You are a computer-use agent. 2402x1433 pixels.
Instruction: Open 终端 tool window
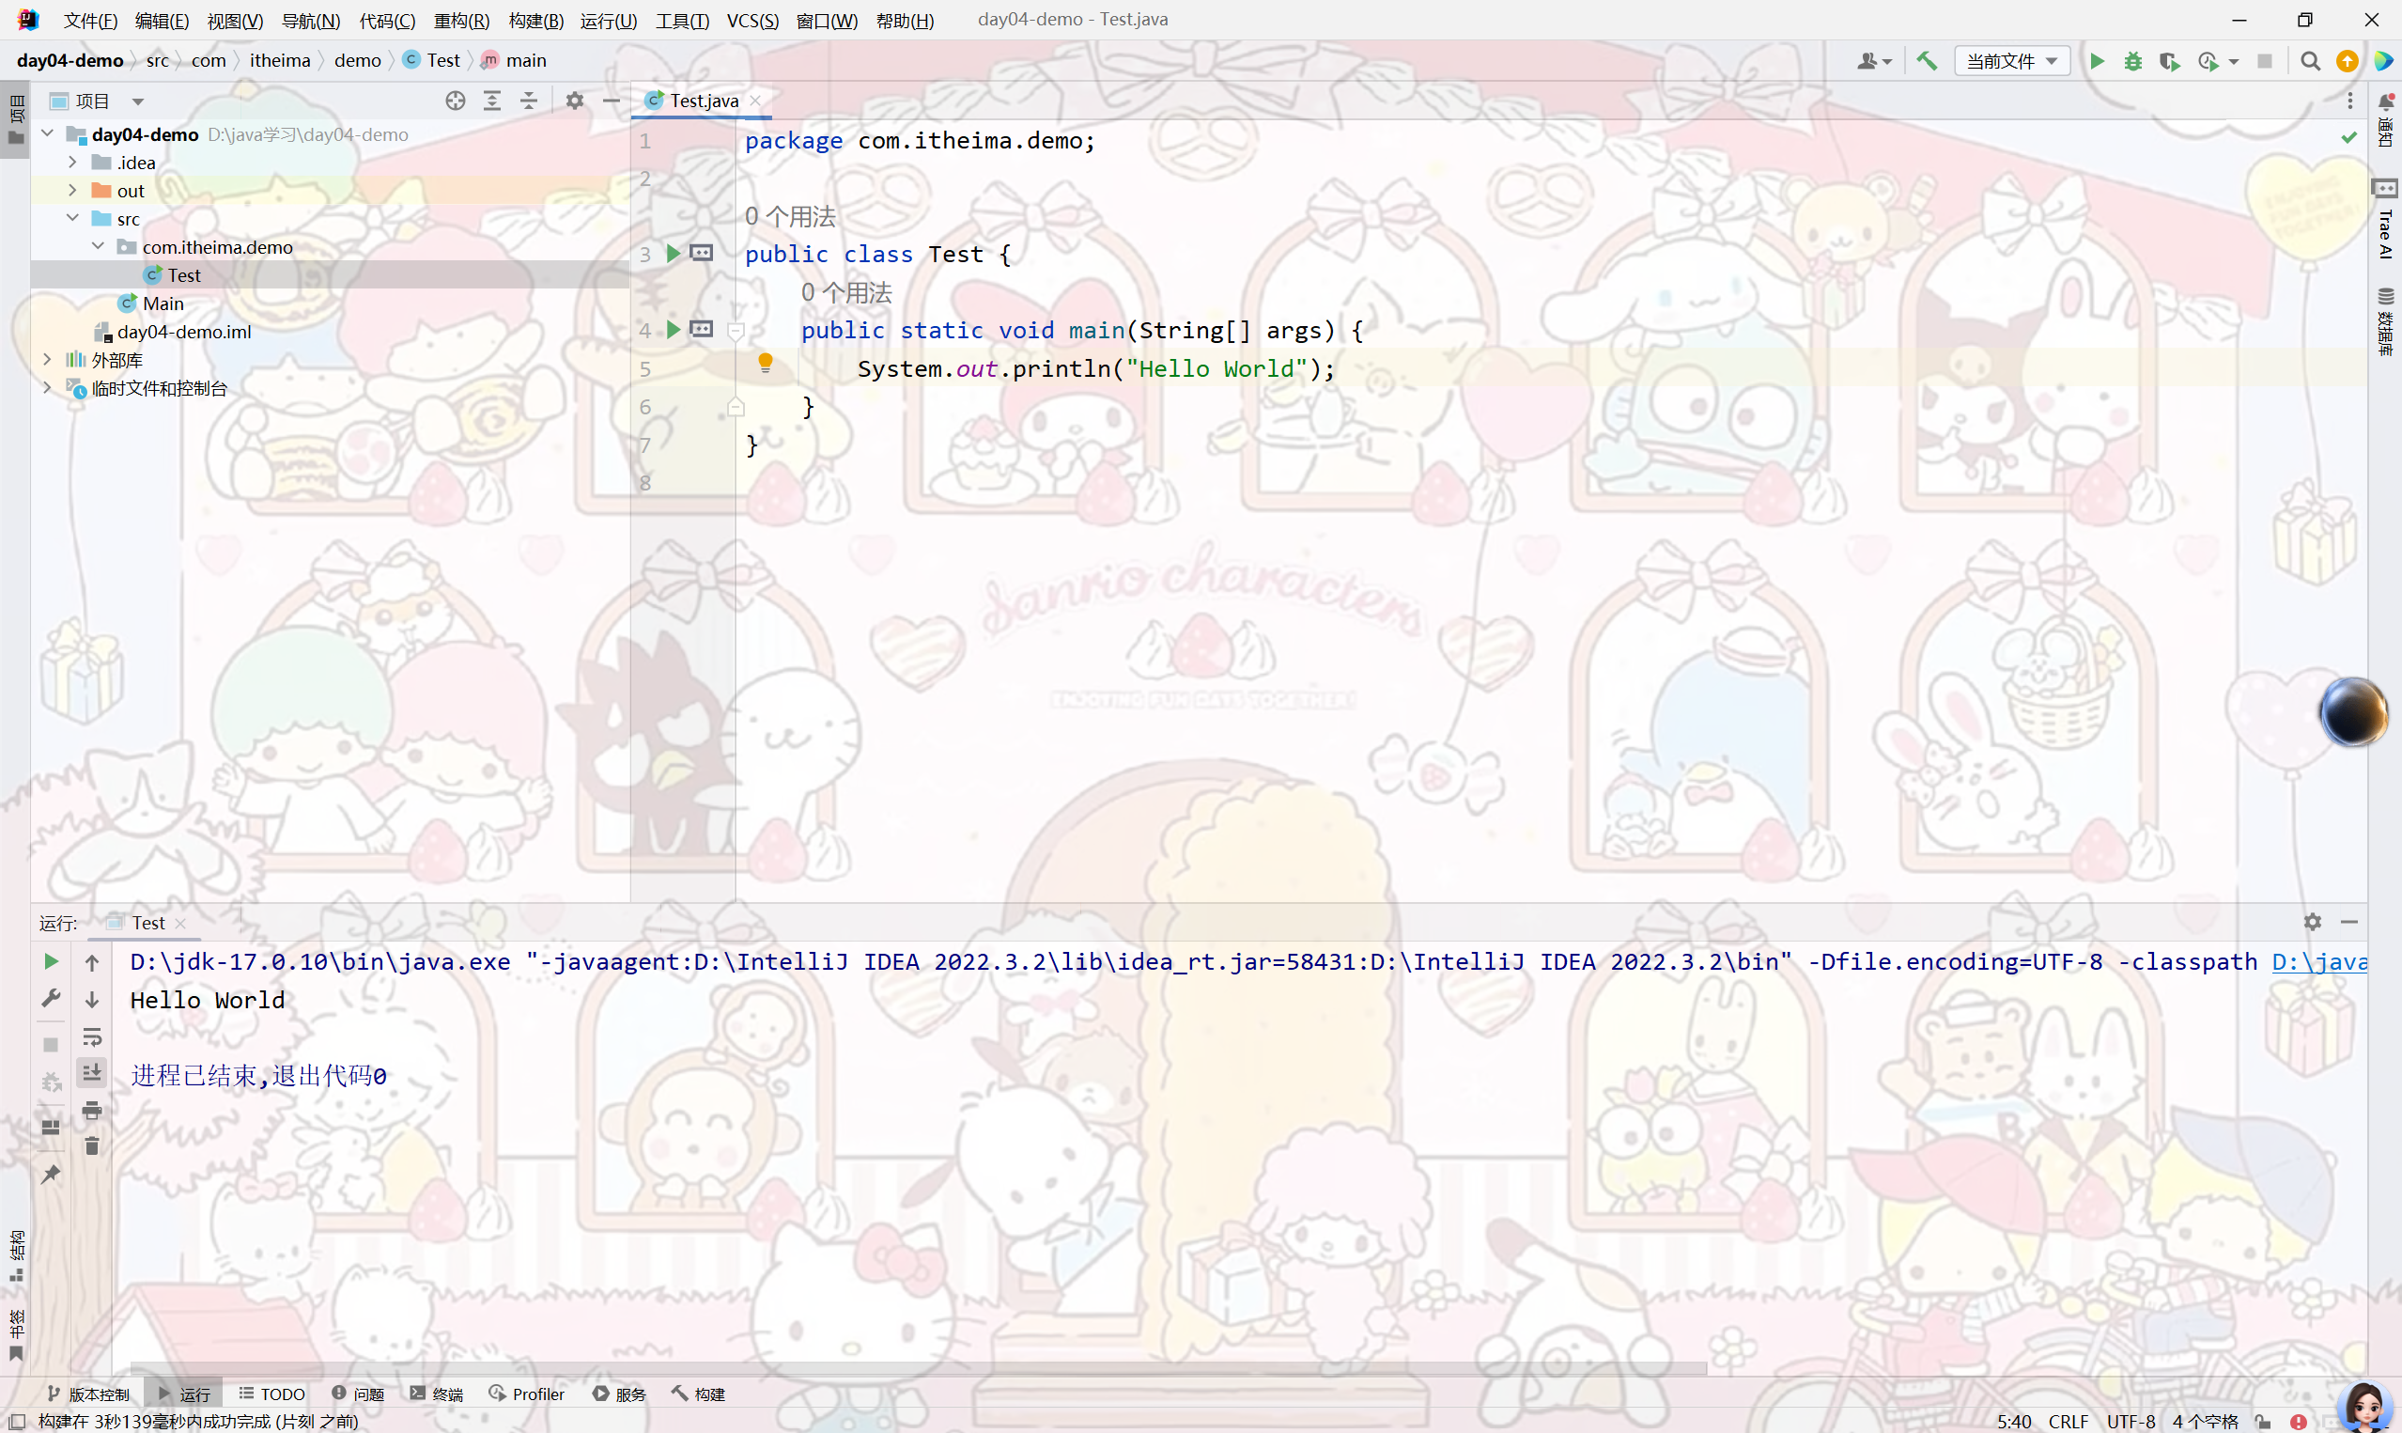[437, 1394]
